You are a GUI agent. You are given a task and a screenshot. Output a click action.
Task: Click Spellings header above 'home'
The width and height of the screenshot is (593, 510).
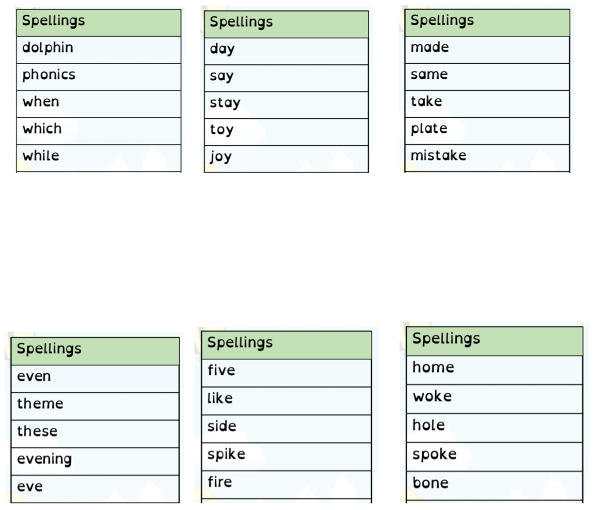(494, 341)
